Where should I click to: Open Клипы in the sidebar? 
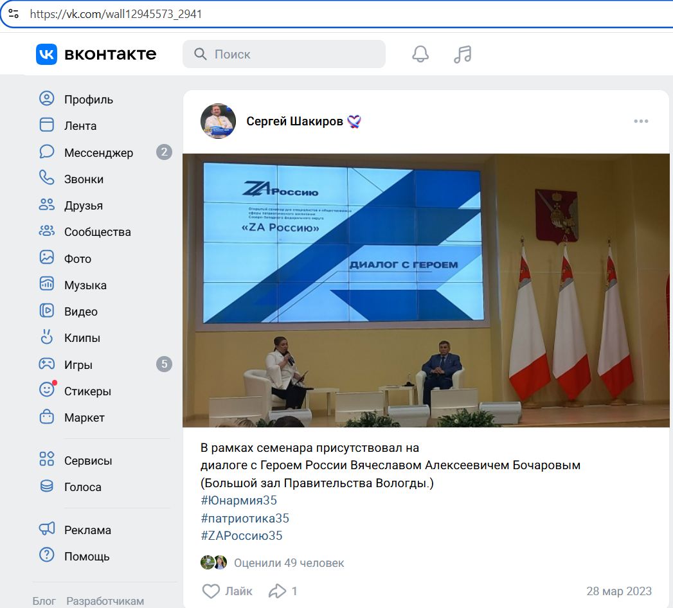[x=82, y=339]
